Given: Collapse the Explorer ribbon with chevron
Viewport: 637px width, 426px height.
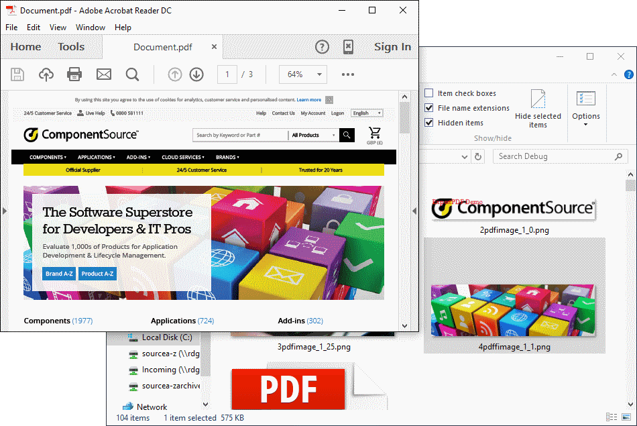Looking at the screenshot, I should click(614, 74).
